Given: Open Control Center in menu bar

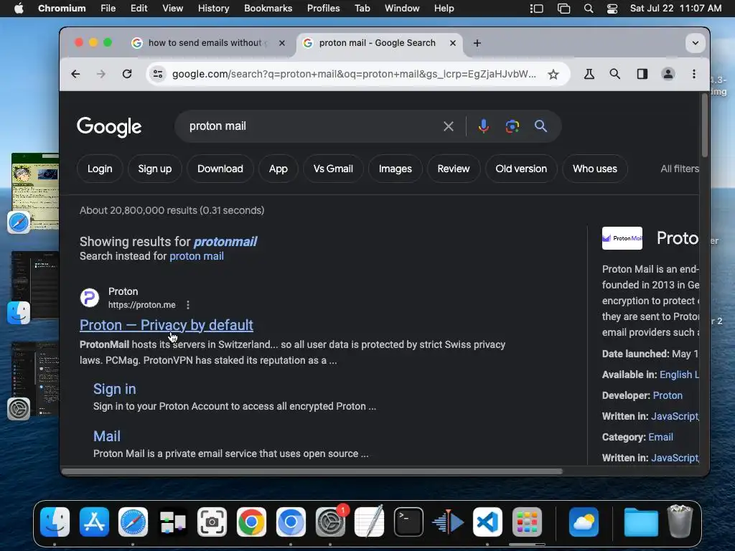Looking at the screenshot, I should point(612,9).
